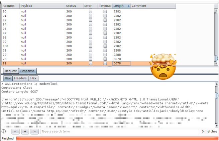Toggle Timeout checkbox for request 76

[x=105, y=59]
